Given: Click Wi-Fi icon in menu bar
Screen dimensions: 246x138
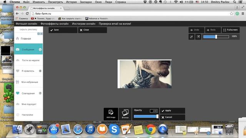Looking at the screenshot, I should click(x=176, y=2).
